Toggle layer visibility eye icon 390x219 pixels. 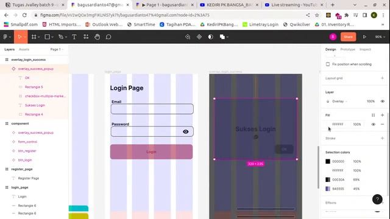click(x=382, y=101)
